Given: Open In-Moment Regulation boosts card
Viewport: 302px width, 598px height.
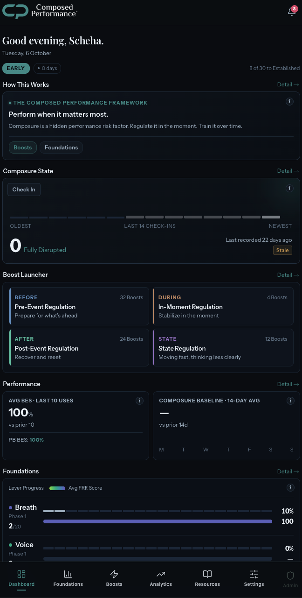Looking at the screenshot, I should (223, 306).
